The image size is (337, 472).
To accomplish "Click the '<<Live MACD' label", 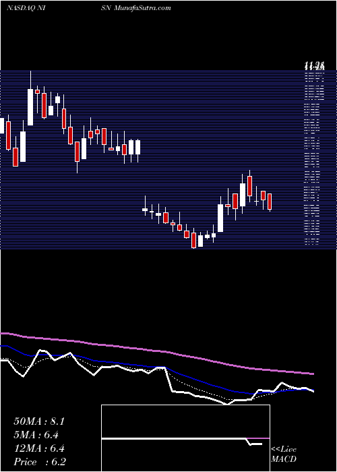I will (x=284, y=454).
